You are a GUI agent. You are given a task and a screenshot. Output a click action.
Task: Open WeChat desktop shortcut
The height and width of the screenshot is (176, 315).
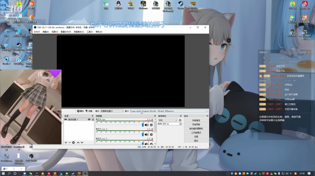pyautogui.click(x=106, y=5)
